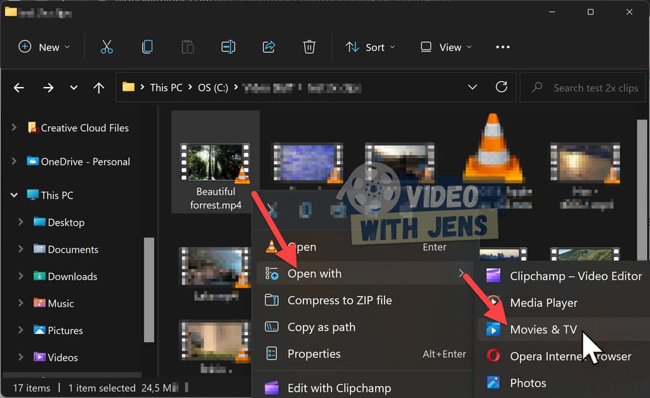650x398 pixels.
Task: Click '17 items' in the status bar
Action: [32, 388]
